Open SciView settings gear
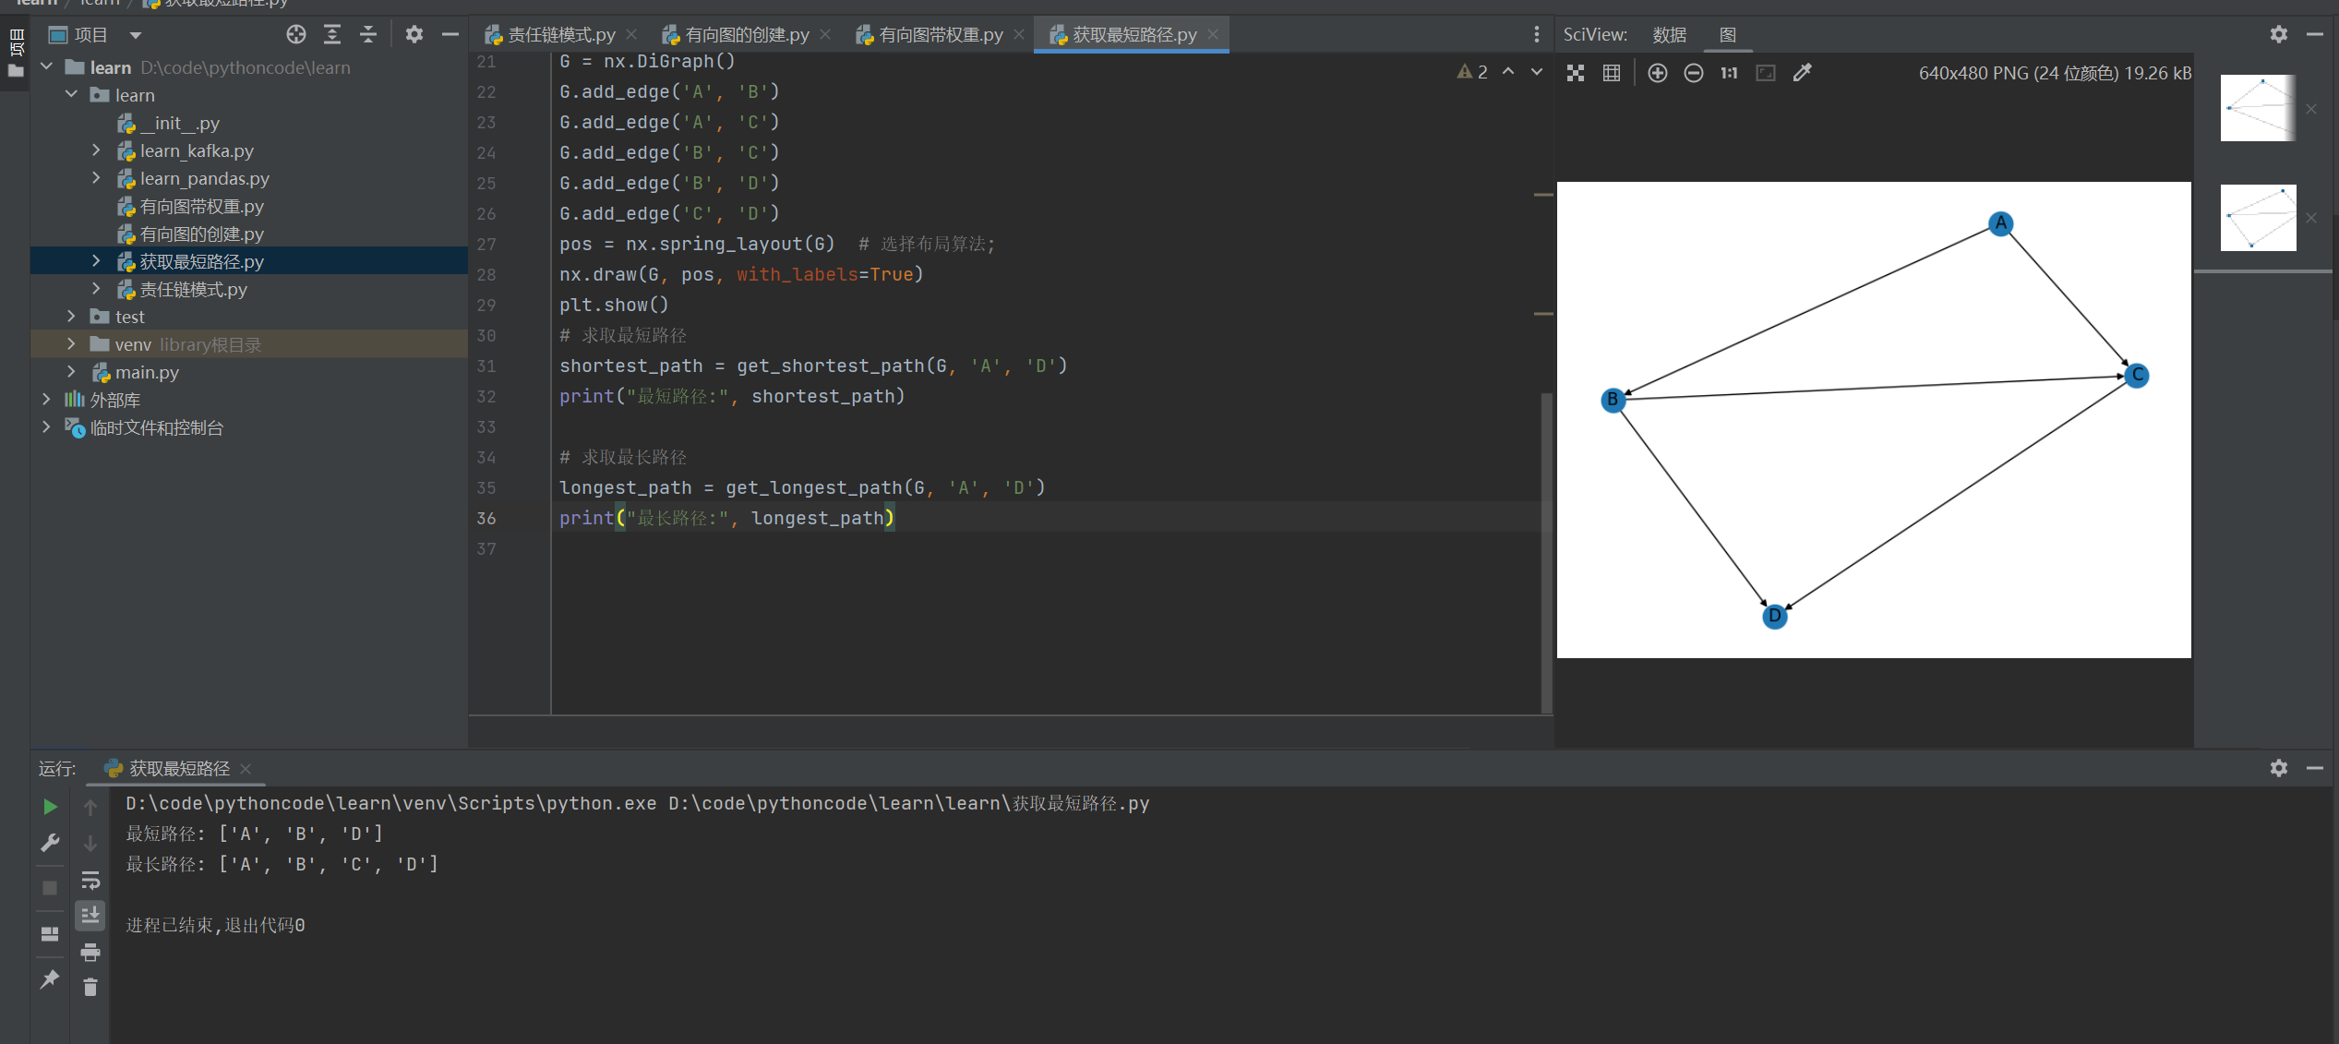The image size is (2339, 1044). pos(2279,35)
